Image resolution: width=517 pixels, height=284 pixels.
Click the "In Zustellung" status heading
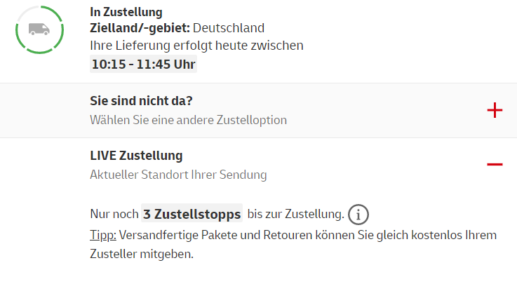tap(126, 12)
